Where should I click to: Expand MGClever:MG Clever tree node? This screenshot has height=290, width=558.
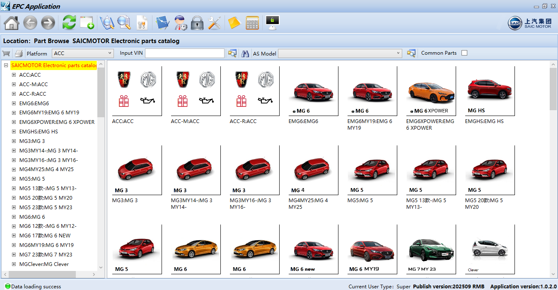(14, 264)
